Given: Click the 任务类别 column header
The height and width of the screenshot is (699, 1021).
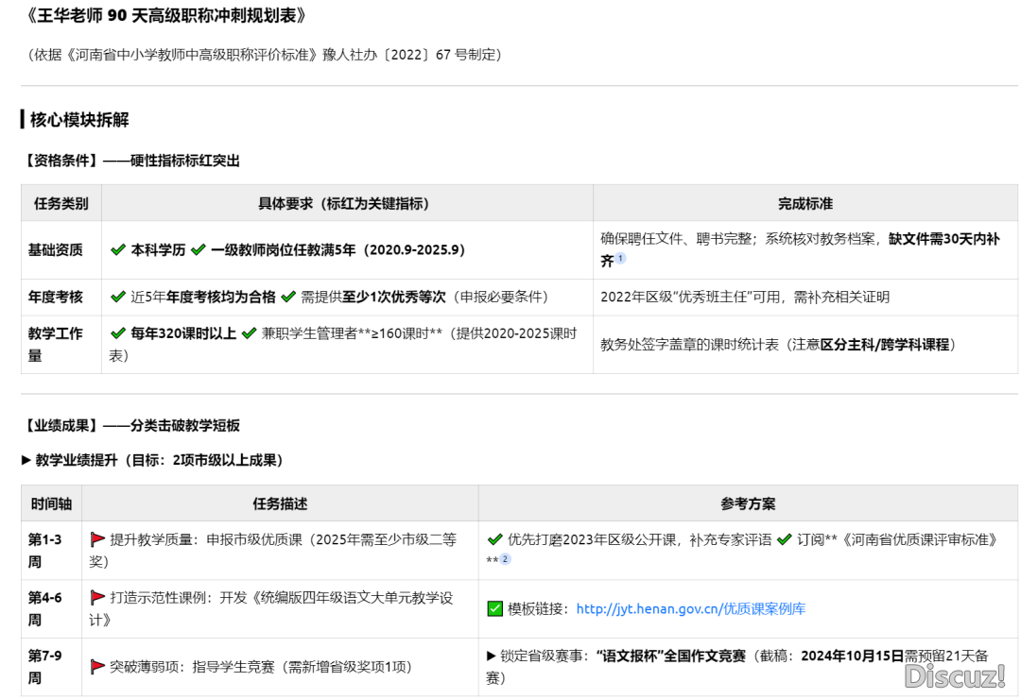Looking at the screenshot, I should click(x=61, y=204).
